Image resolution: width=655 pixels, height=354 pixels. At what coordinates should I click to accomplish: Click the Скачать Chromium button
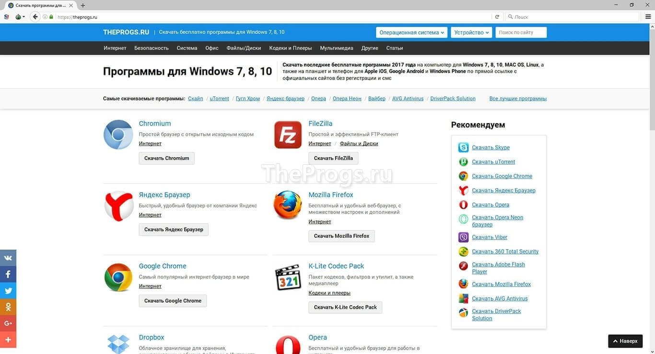pos(167,158)
